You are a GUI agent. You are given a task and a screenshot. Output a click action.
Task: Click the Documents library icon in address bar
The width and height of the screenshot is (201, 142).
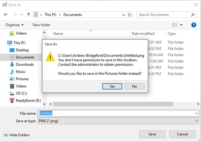[36, 15]
